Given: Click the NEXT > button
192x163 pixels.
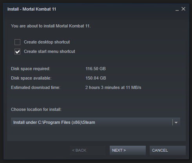Looking at the screenshot, I should tap(128, 150).
